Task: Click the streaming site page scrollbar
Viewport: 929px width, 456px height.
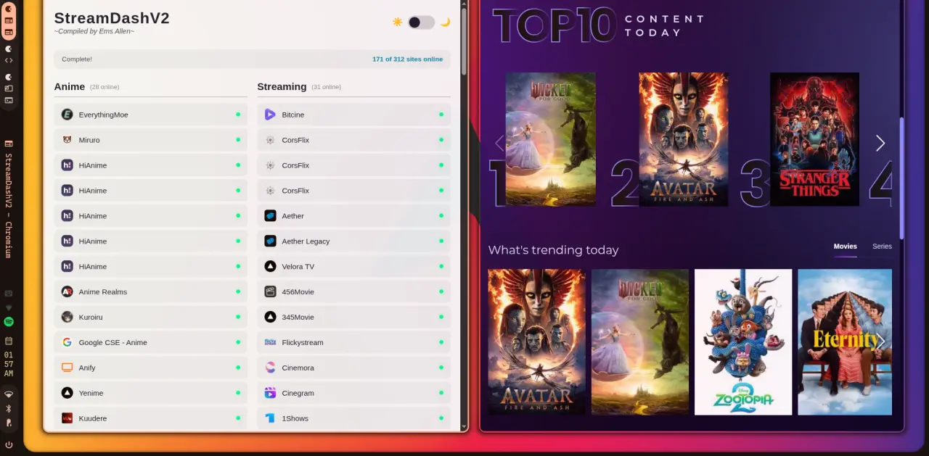Action: (902, 178)
